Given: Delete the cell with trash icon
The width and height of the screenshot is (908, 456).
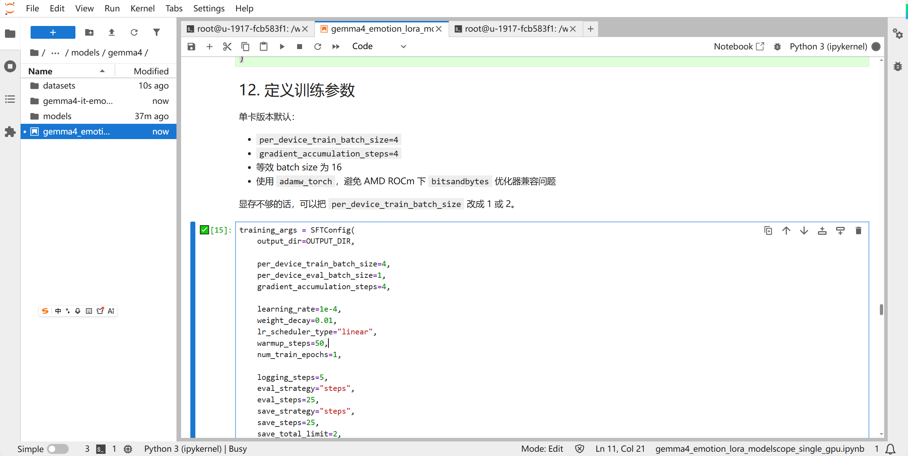Looking at the screenshot, I should coord(859,231).
